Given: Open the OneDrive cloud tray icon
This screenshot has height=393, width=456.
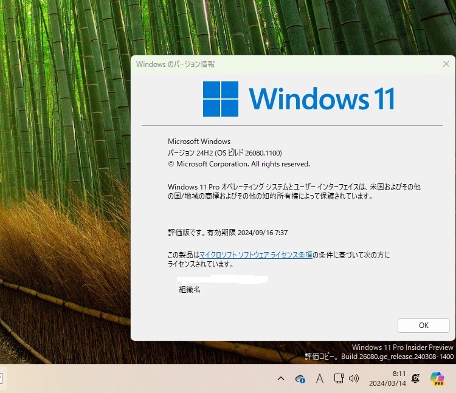Looking at the screenshot, I should click(x=300, y=379).
